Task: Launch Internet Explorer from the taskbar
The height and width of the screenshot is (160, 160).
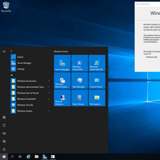Action: pos(29,157)
